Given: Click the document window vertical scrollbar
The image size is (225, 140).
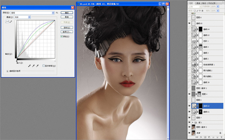Looking at the screenshot, I should pos(168,73).
